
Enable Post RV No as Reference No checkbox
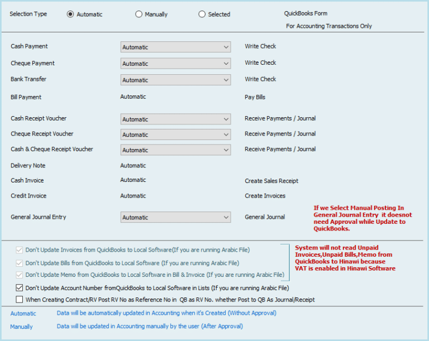tap(19, 300)
